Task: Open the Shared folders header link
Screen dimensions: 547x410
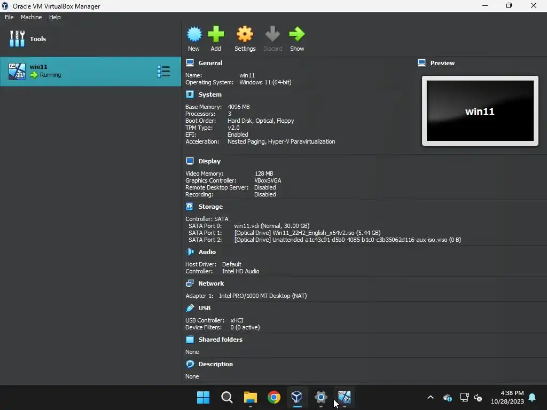Action: pos(221,340)
